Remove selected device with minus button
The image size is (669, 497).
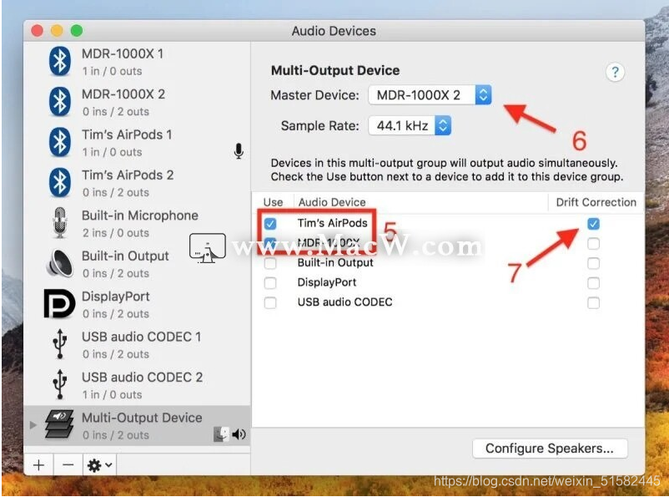click(x=68, y=465)
